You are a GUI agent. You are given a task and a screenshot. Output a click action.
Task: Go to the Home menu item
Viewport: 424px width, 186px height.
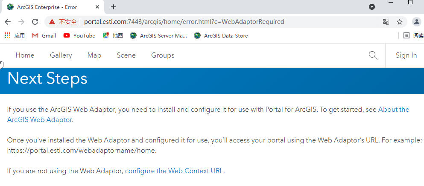click(x=25, y=55)
